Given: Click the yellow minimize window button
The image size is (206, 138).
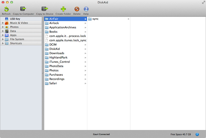Looking at the screenshot, I should [x=7, y=2].
